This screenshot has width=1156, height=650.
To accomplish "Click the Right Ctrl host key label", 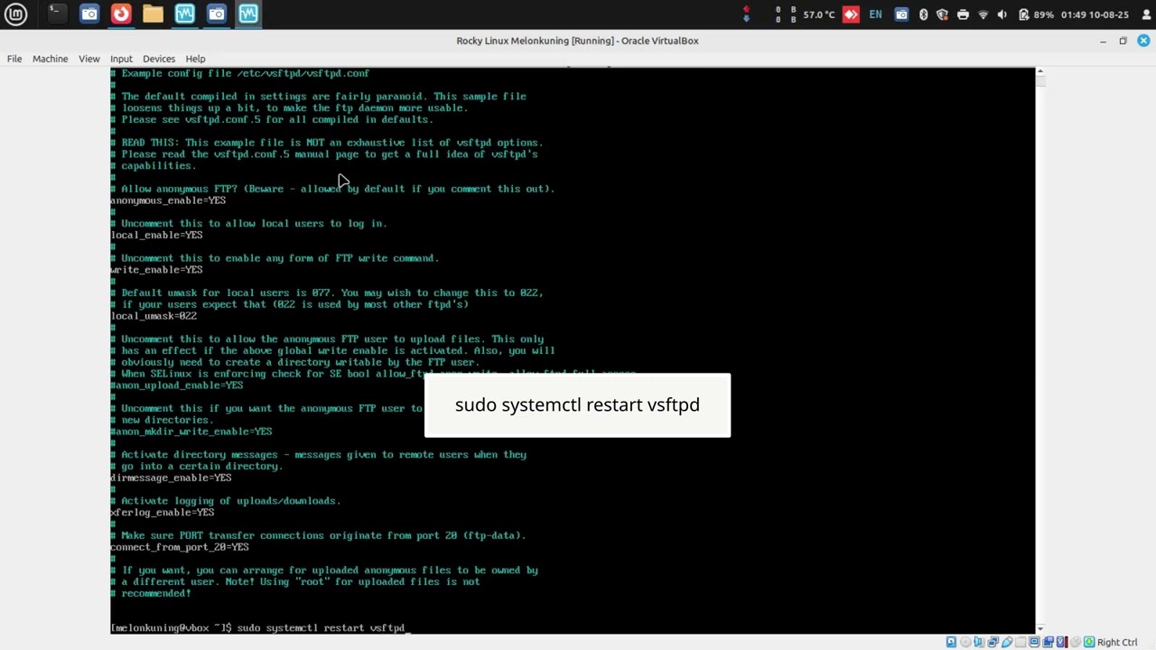I will pos(1117,643).
